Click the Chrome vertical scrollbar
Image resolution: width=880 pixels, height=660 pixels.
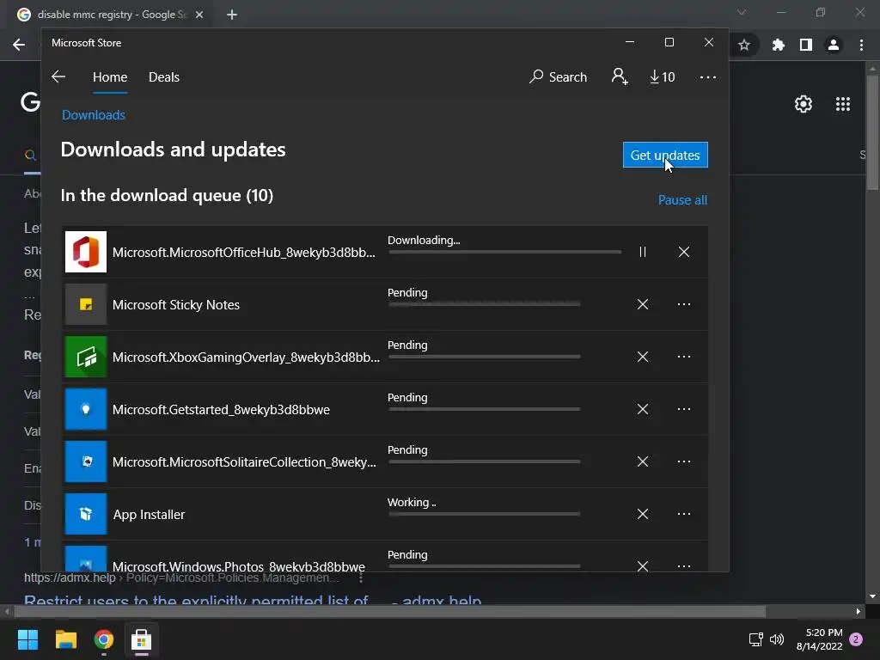click(x=872, y=132)
